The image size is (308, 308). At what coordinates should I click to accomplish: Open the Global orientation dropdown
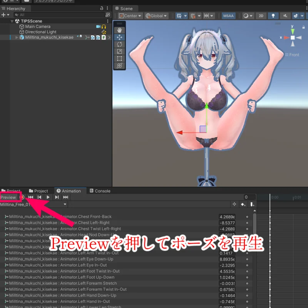[156, 16]
